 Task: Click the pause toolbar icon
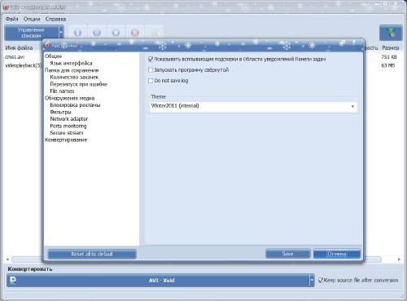coord(97,33)
